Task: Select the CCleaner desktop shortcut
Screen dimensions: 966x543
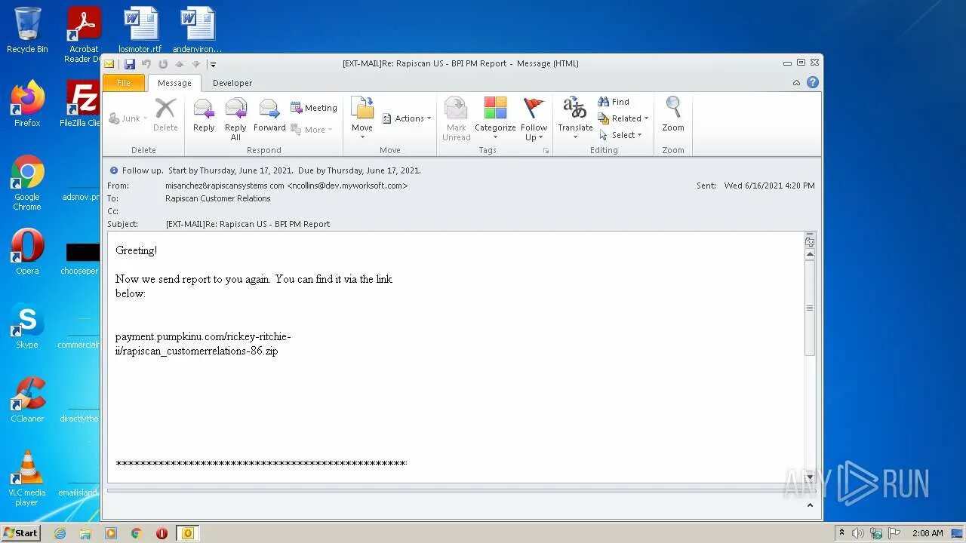Action: point(27,399)
